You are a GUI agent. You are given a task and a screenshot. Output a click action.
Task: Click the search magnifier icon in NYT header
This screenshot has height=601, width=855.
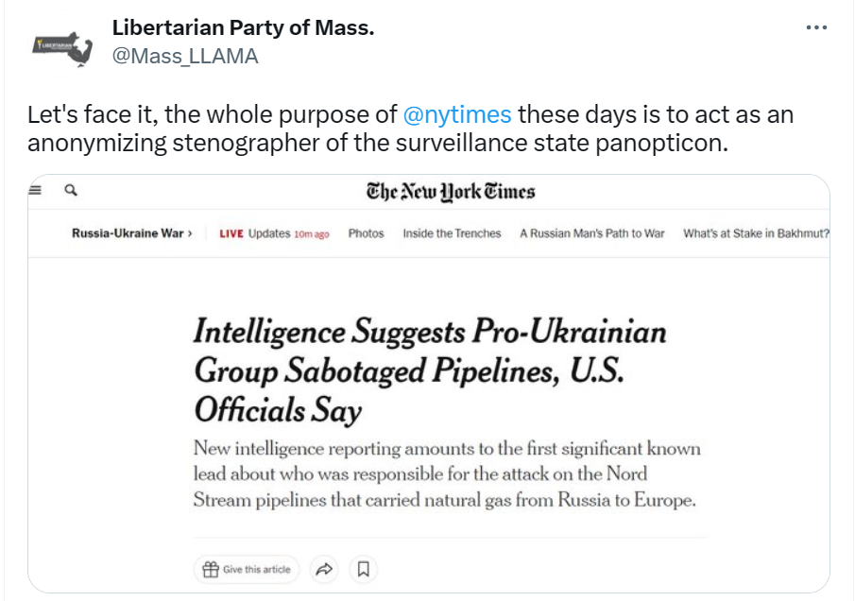pyautogui.click(x=70, y=190)
